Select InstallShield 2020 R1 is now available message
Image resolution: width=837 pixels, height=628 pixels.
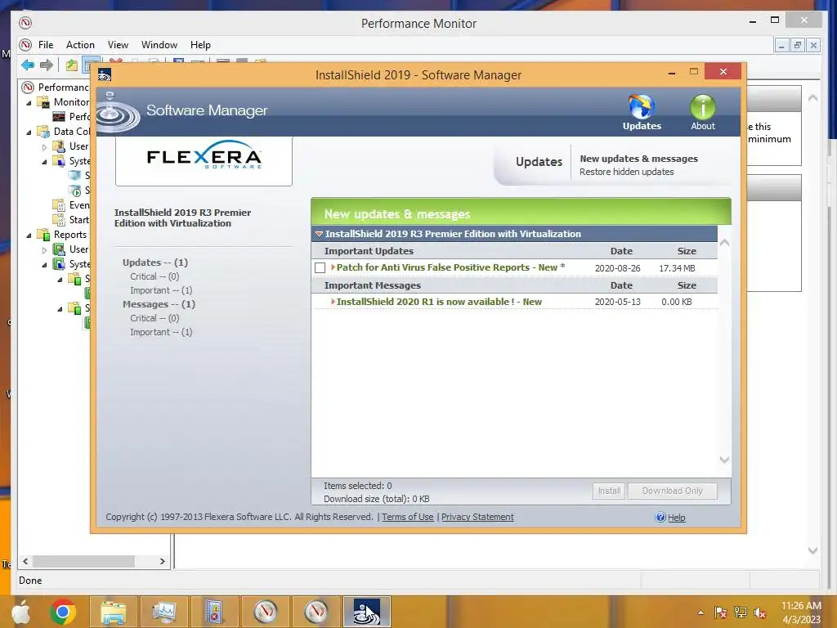point(439,302)
